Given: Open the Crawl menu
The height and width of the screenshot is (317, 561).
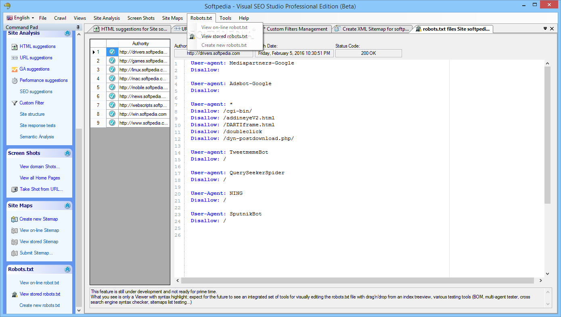Looking at the screenshot, I should [x=60, y=18].
